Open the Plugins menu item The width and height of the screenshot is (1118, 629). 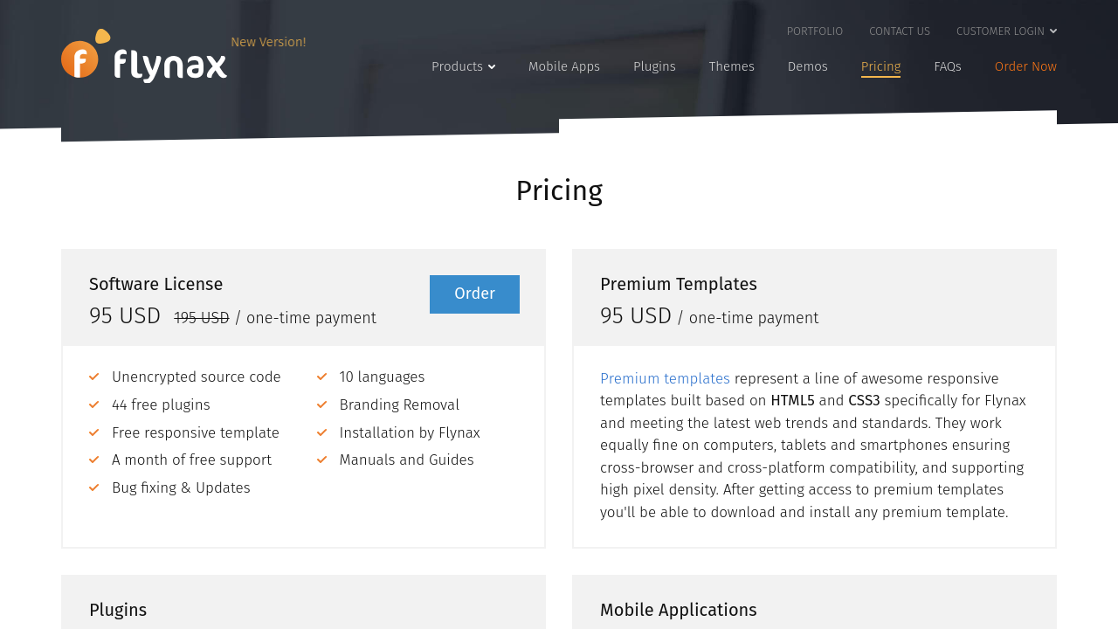click(x=654, y=67)
